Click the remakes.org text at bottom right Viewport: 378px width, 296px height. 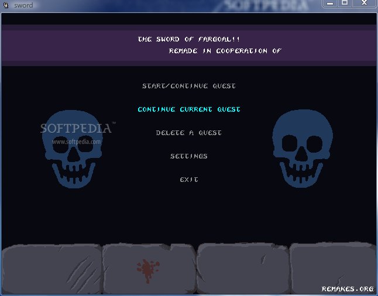348,288
